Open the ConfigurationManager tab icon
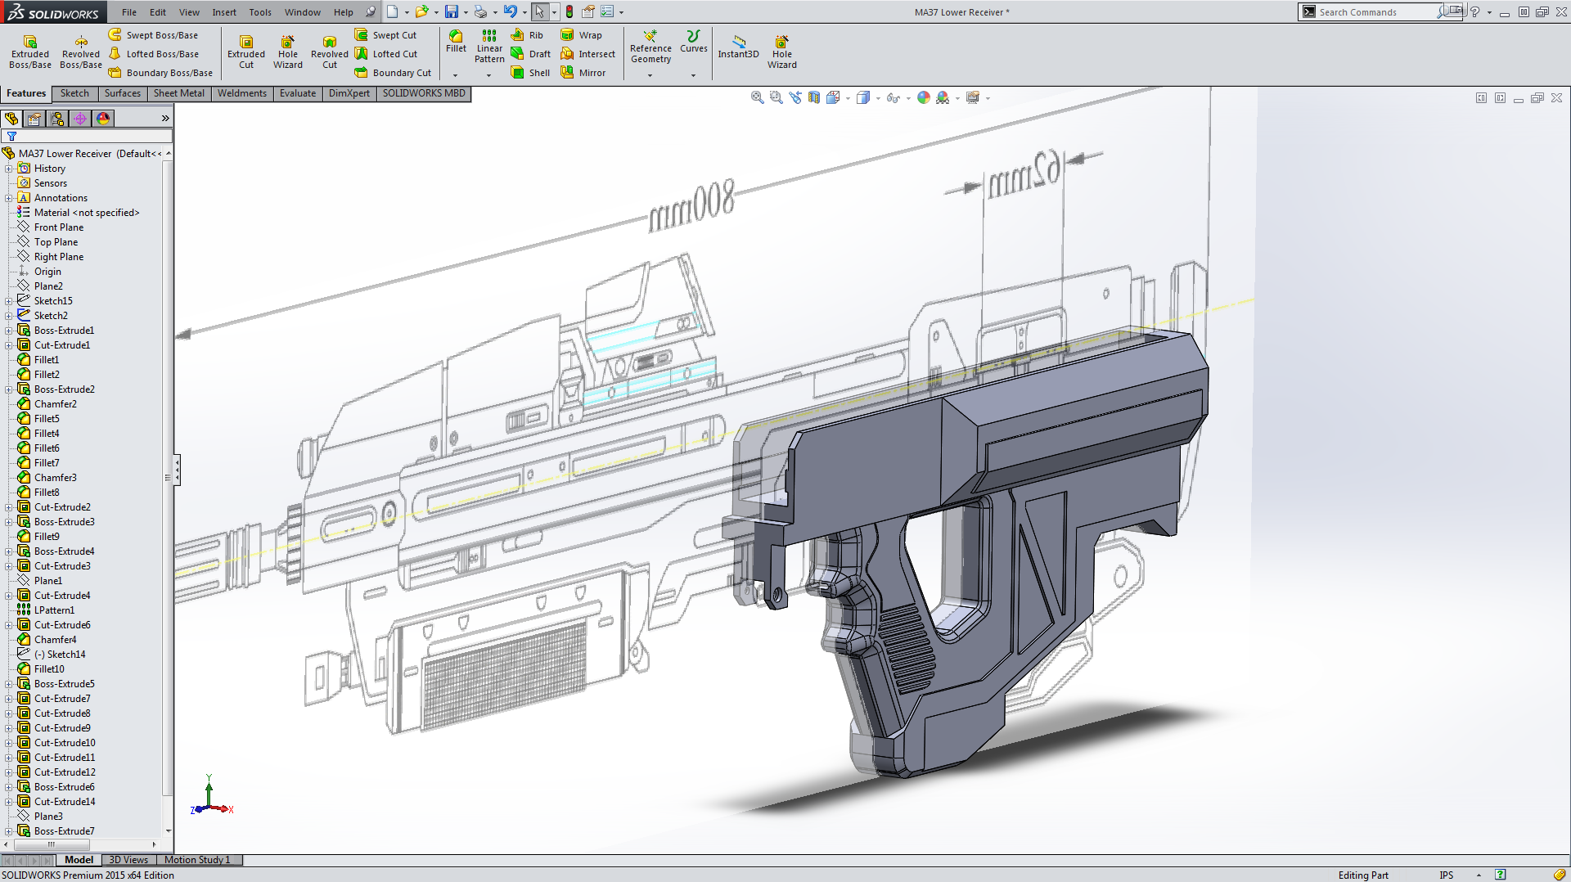 (x=57, y=119)
